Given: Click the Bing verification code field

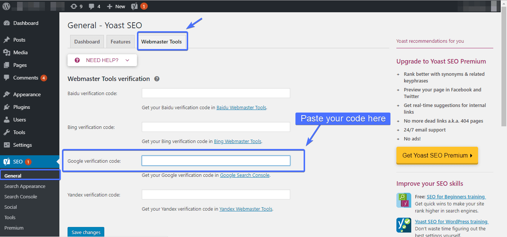Looking at the screenshot, I should (x=216, y=127).
